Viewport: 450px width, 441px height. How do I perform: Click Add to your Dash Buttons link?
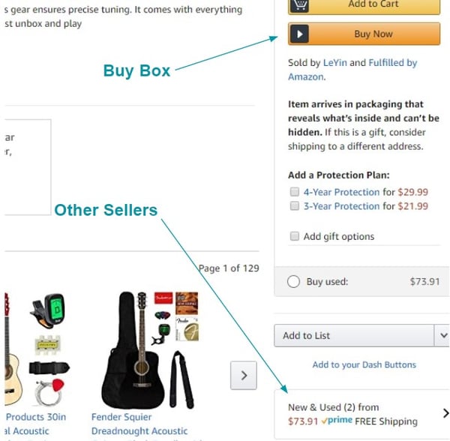pyautogui.click(x=364, y=364)
